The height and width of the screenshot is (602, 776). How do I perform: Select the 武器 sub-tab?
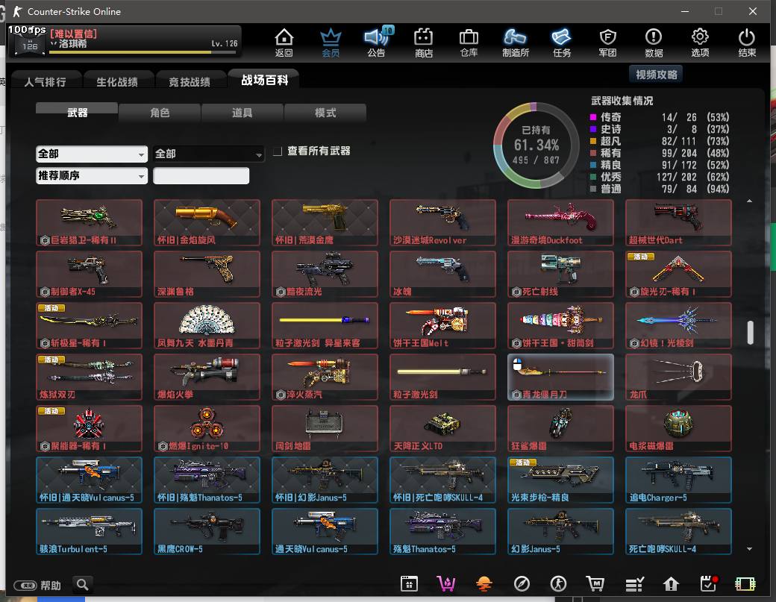pos(77,113)
